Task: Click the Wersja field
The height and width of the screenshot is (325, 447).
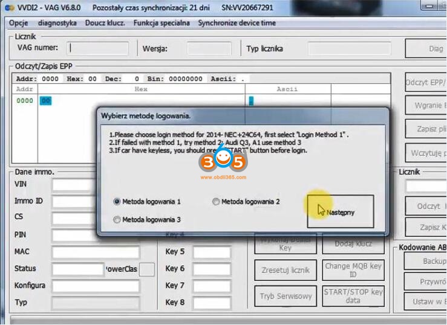Action: pyautogui.click(x=209, y=48)
